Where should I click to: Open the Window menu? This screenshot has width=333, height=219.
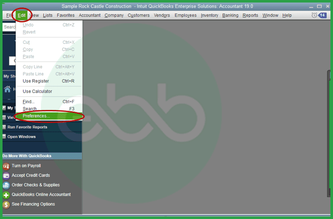point(270,15)
